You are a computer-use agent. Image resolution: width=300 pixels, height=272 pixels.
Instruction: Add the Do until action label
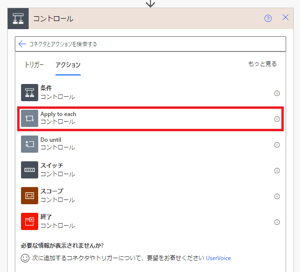click(x=51, y=140)
